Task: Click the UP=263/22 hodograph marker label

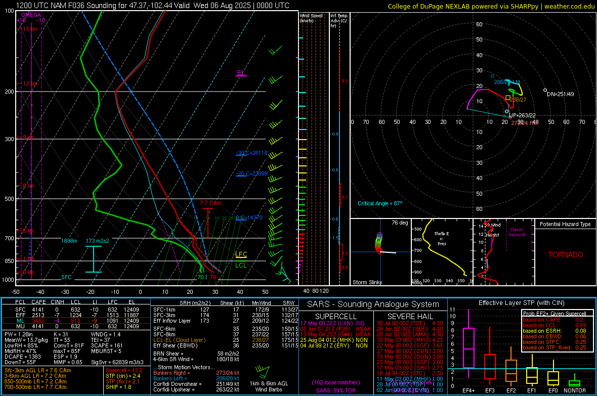Action: (522, 115)
